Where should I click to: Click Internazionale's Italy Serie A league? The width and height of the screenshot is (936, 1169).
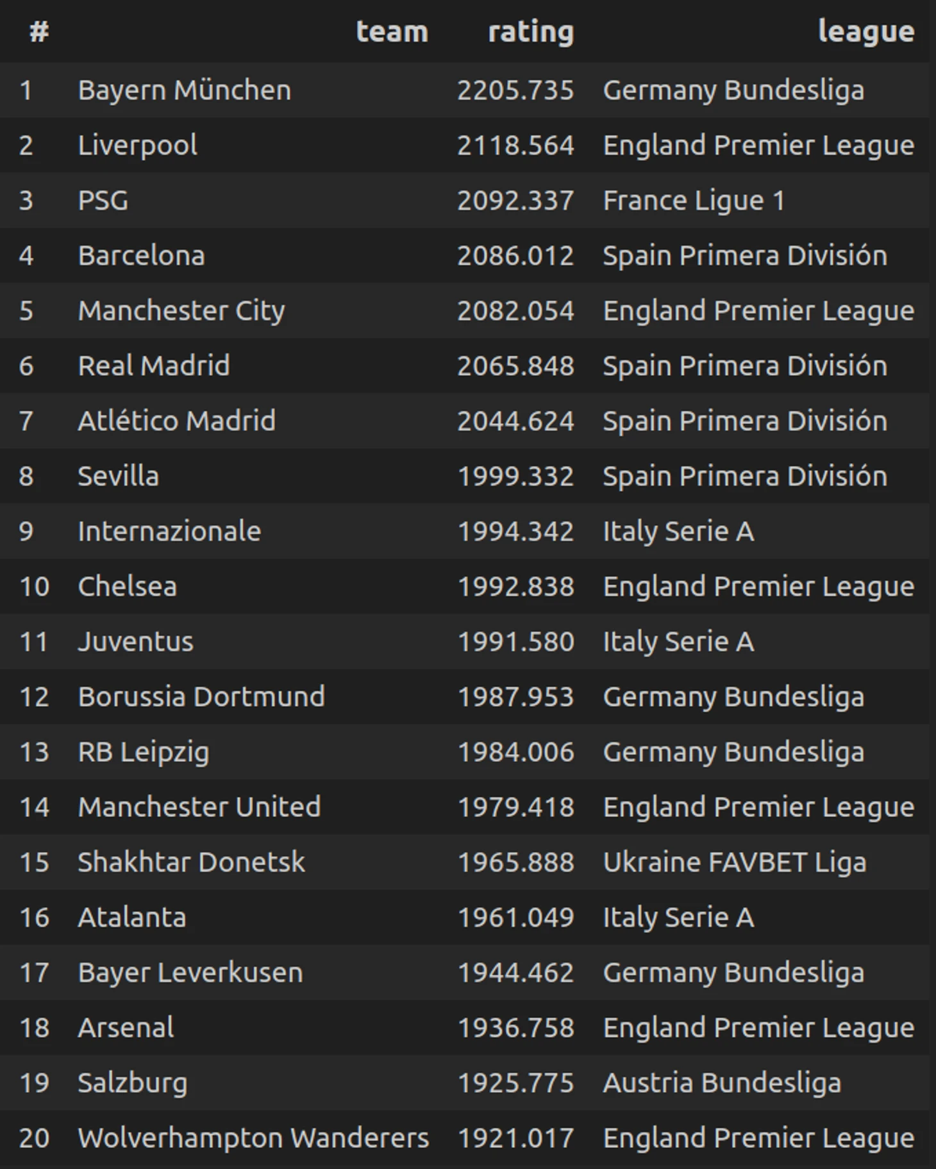click(678, 531)
